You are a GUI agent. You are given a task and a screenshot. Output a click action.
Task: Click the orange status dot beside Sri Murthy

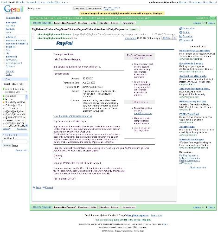point(4,102)
